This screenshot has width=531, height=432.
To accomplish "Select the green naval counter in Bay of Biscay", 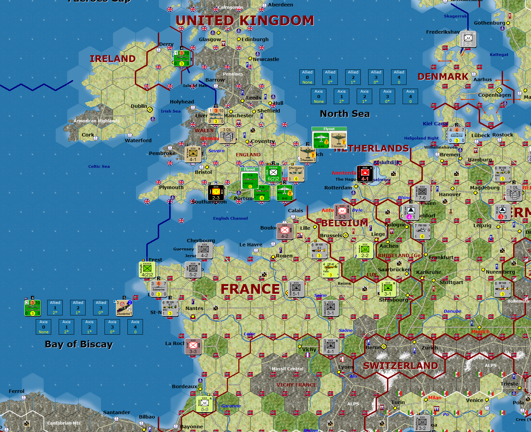I will 33,308.
